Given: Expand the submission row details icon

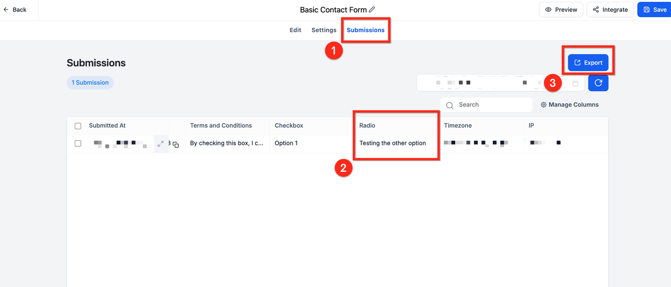Looking at the screenshot, I should [161, 143].
